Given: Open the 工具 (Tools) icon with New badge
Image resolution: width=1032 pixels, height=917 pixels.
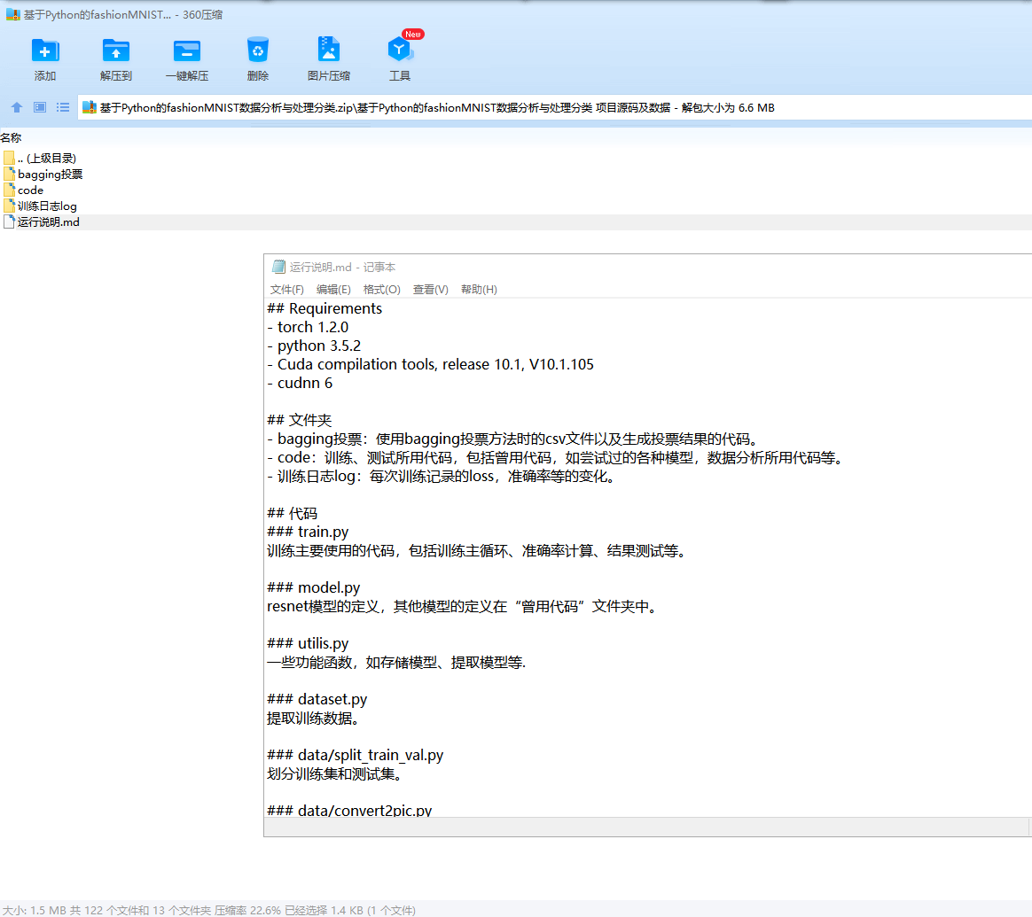Looking at the screenshot, I should 400,50.
